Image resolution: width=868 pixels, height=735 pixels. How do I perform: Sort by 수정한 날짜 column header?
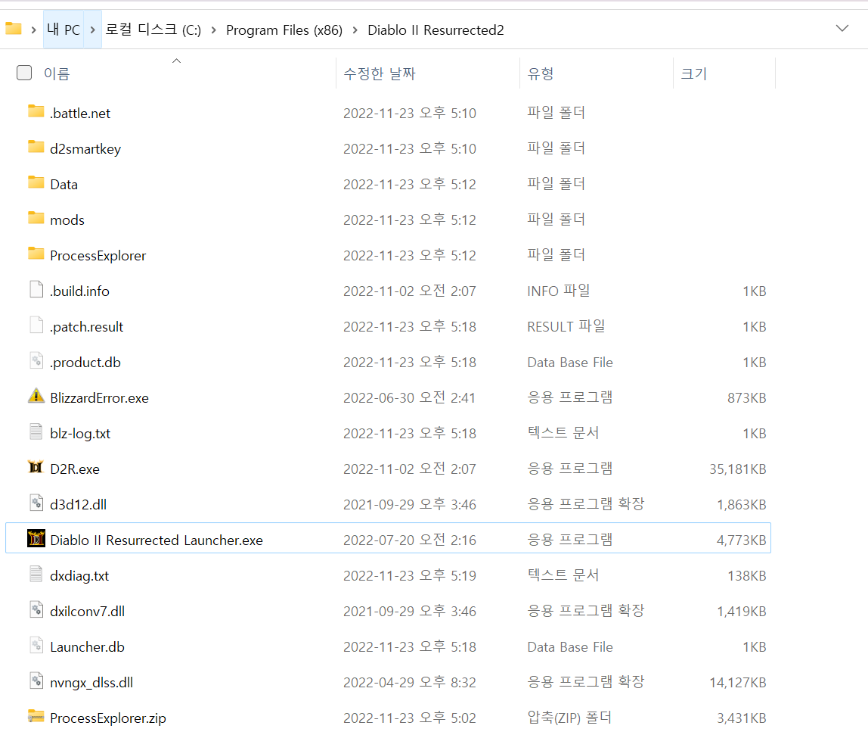coord(380,73)
